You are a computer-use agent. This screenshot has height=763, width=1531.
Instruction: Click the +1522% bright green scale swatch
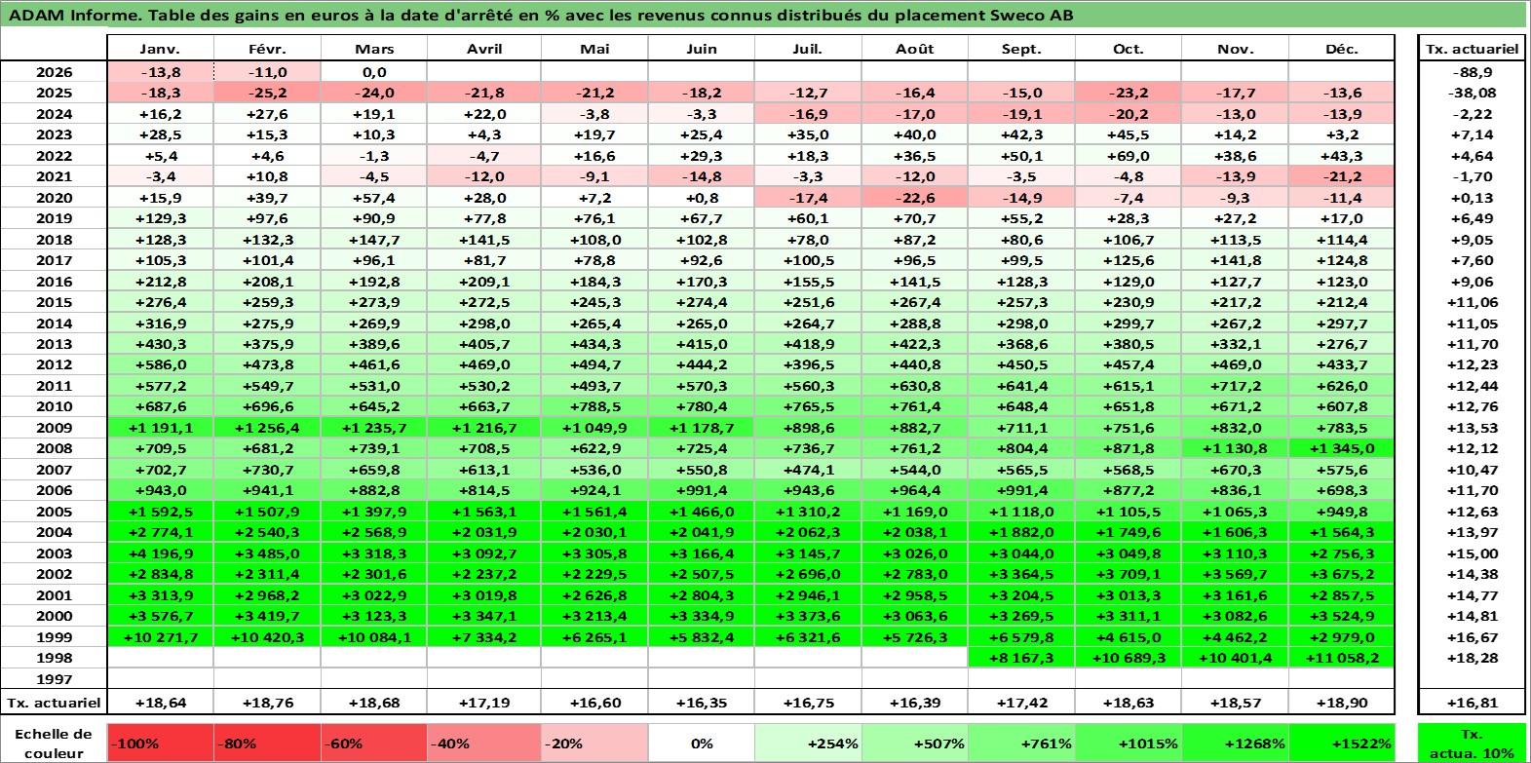tap(1342, 743)
